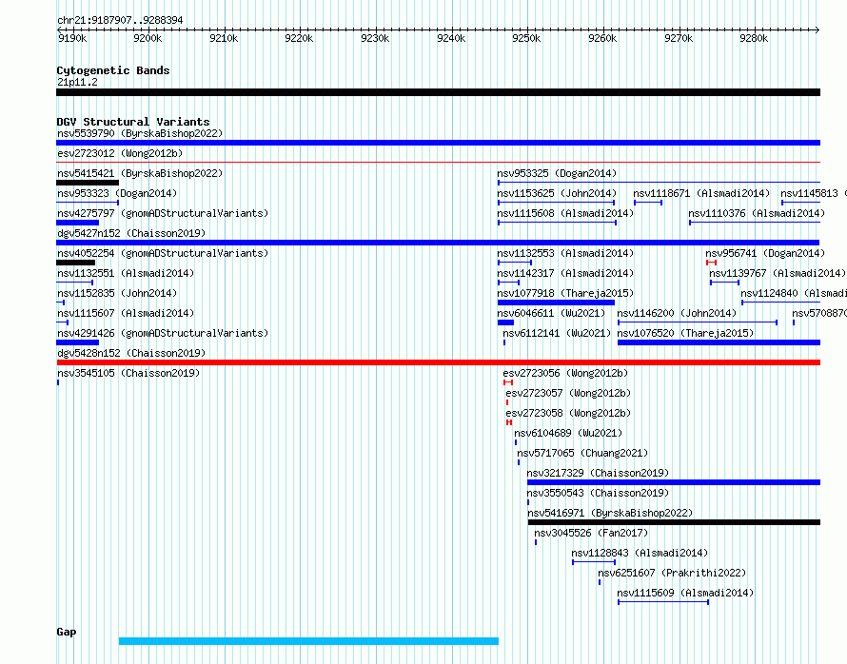Image resolution: width=847 pixels, height=664 pixels.
Task: Click the blue nsv1076520 variant bar
Action: click(719, 342)
